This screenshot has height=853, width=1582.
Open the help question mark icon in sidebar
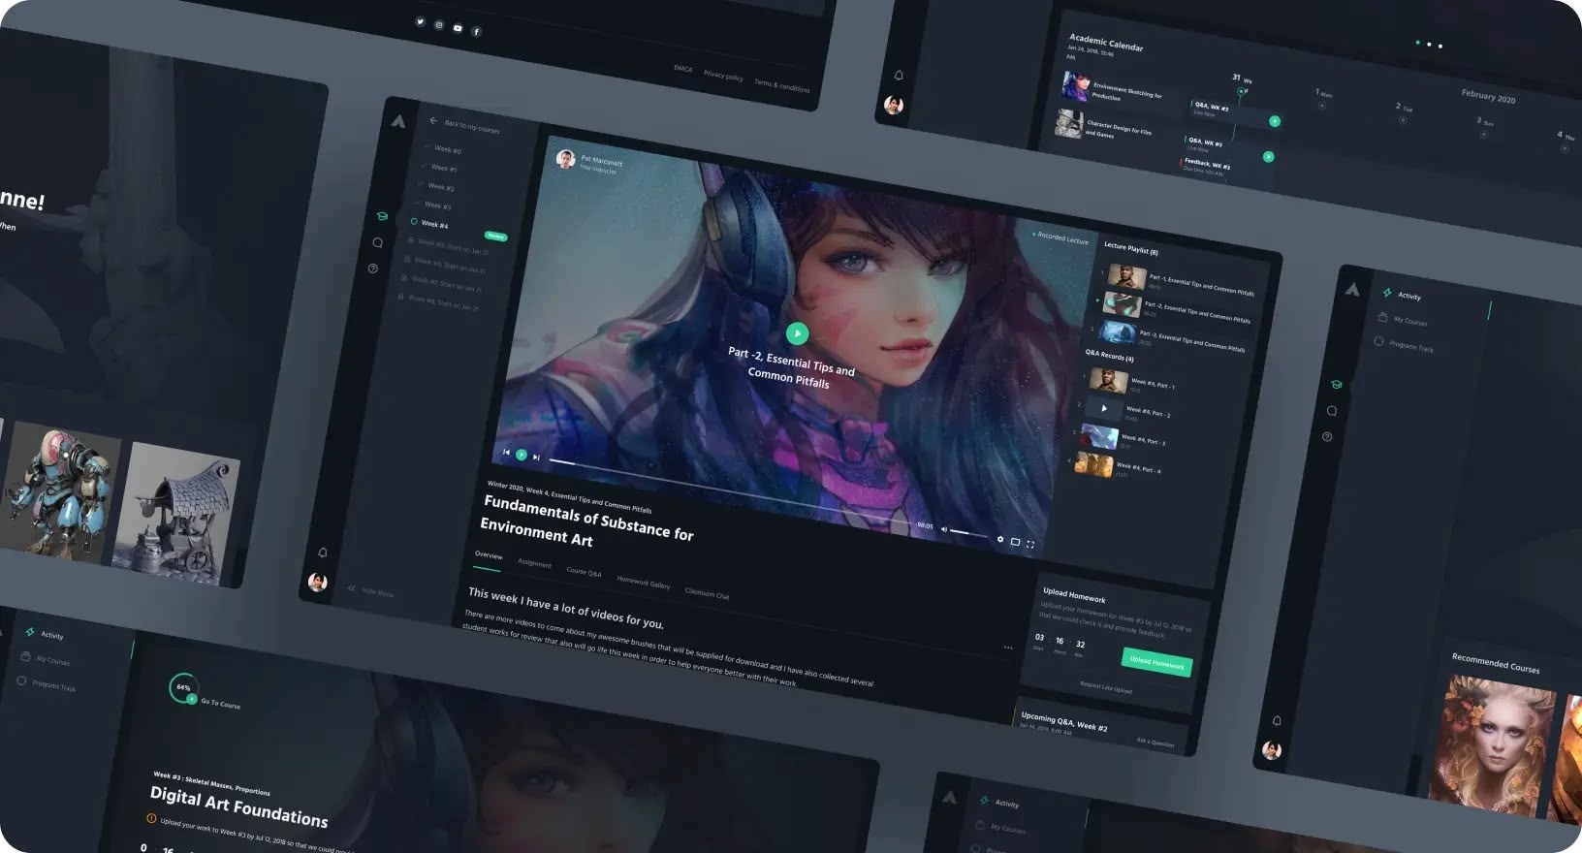[x=373, y=269]
